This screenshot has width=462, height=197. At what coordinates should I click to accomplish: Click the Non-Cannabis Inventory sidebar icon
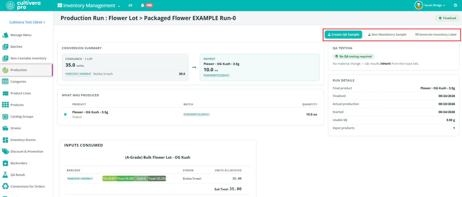[x=5, y=58]
